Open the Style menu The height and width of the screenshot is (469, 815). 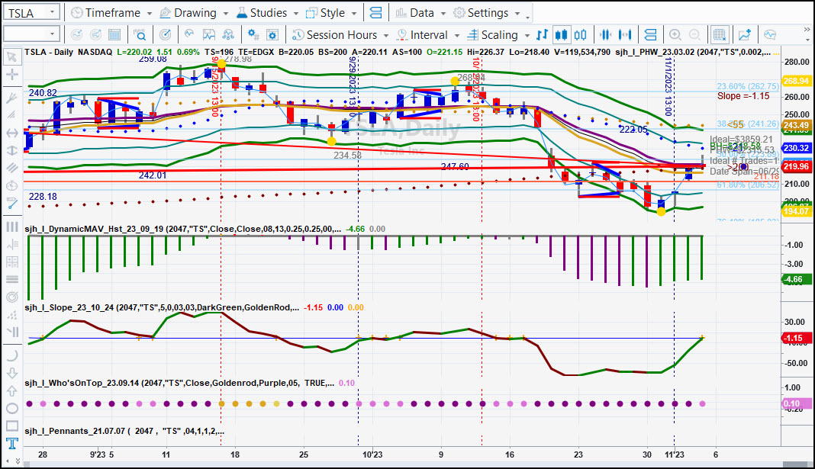click(325, 13)
